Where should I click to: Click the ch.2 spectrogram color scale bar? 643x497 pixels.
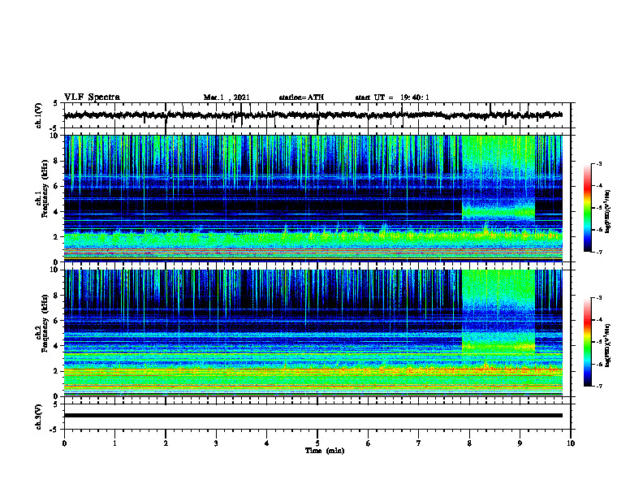[587, 342]
